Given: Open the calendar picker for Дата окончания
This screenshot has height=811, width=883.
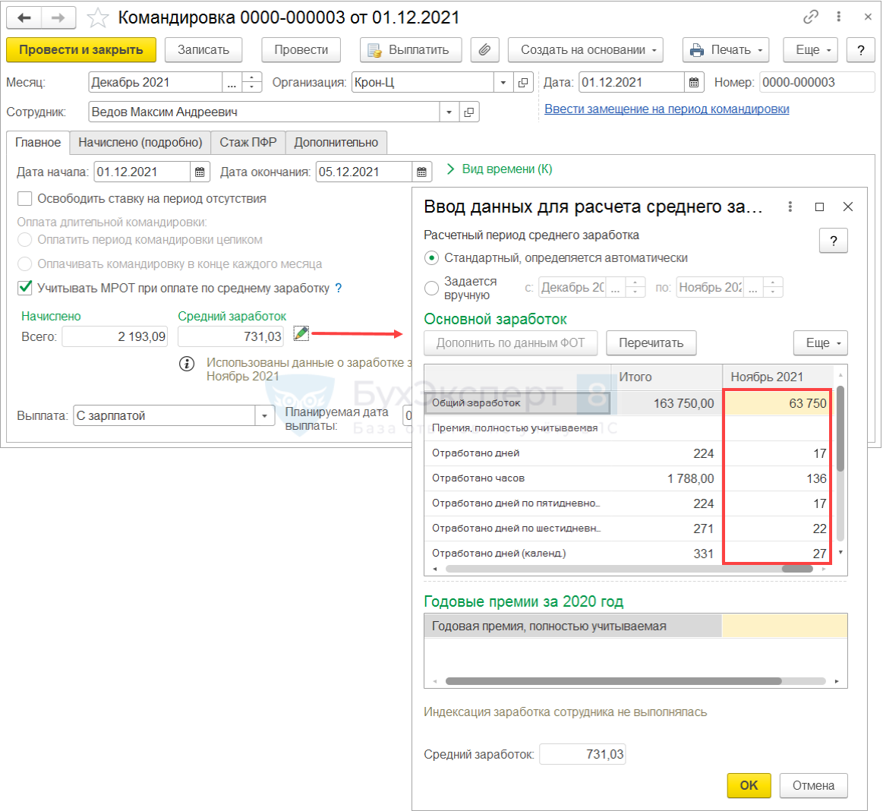Looking at the screenshot, I should pyautogui.click(x=422, y=172).
